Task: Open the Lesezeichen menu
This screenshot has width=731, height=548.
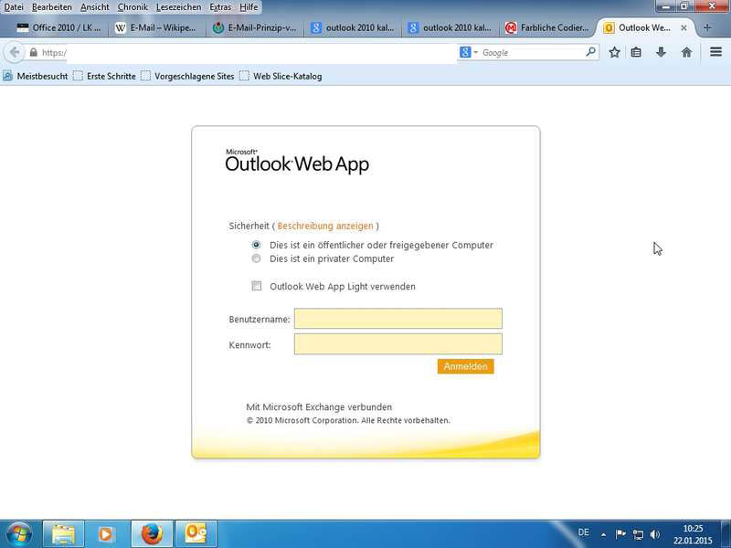Action: point(178,7)
